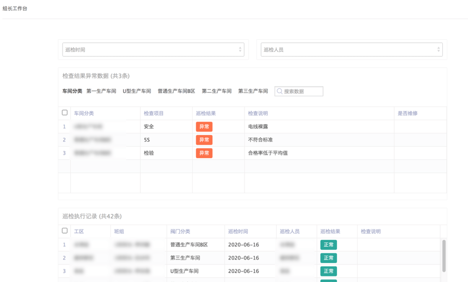Click the 巡检人员 dropdown arrows icon
Viewport: 468px width, 282px height.
[439, 50]
